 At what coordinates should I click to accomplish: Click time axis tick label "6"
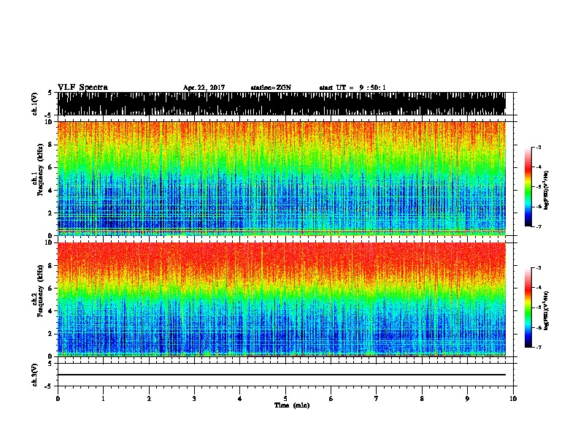click(331, 399)
